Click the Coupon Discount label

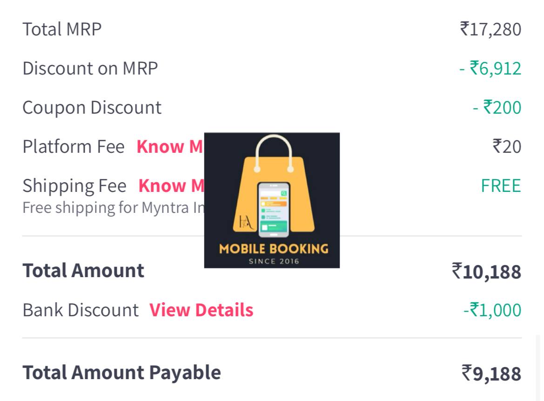pyautogui.click(x=92, y=108)
